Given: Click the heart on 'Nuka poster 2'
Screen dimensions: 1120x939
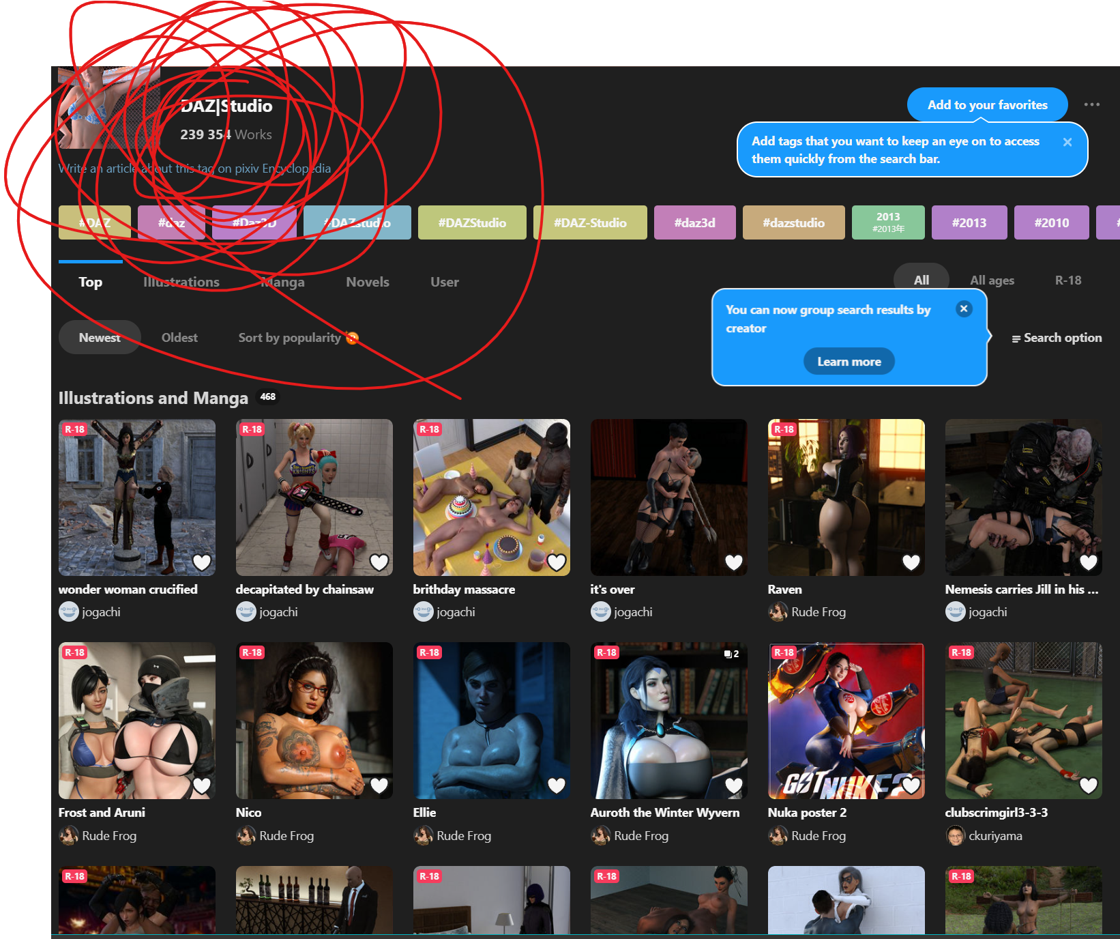Looking at the screenshot, I should coord(911,785).
